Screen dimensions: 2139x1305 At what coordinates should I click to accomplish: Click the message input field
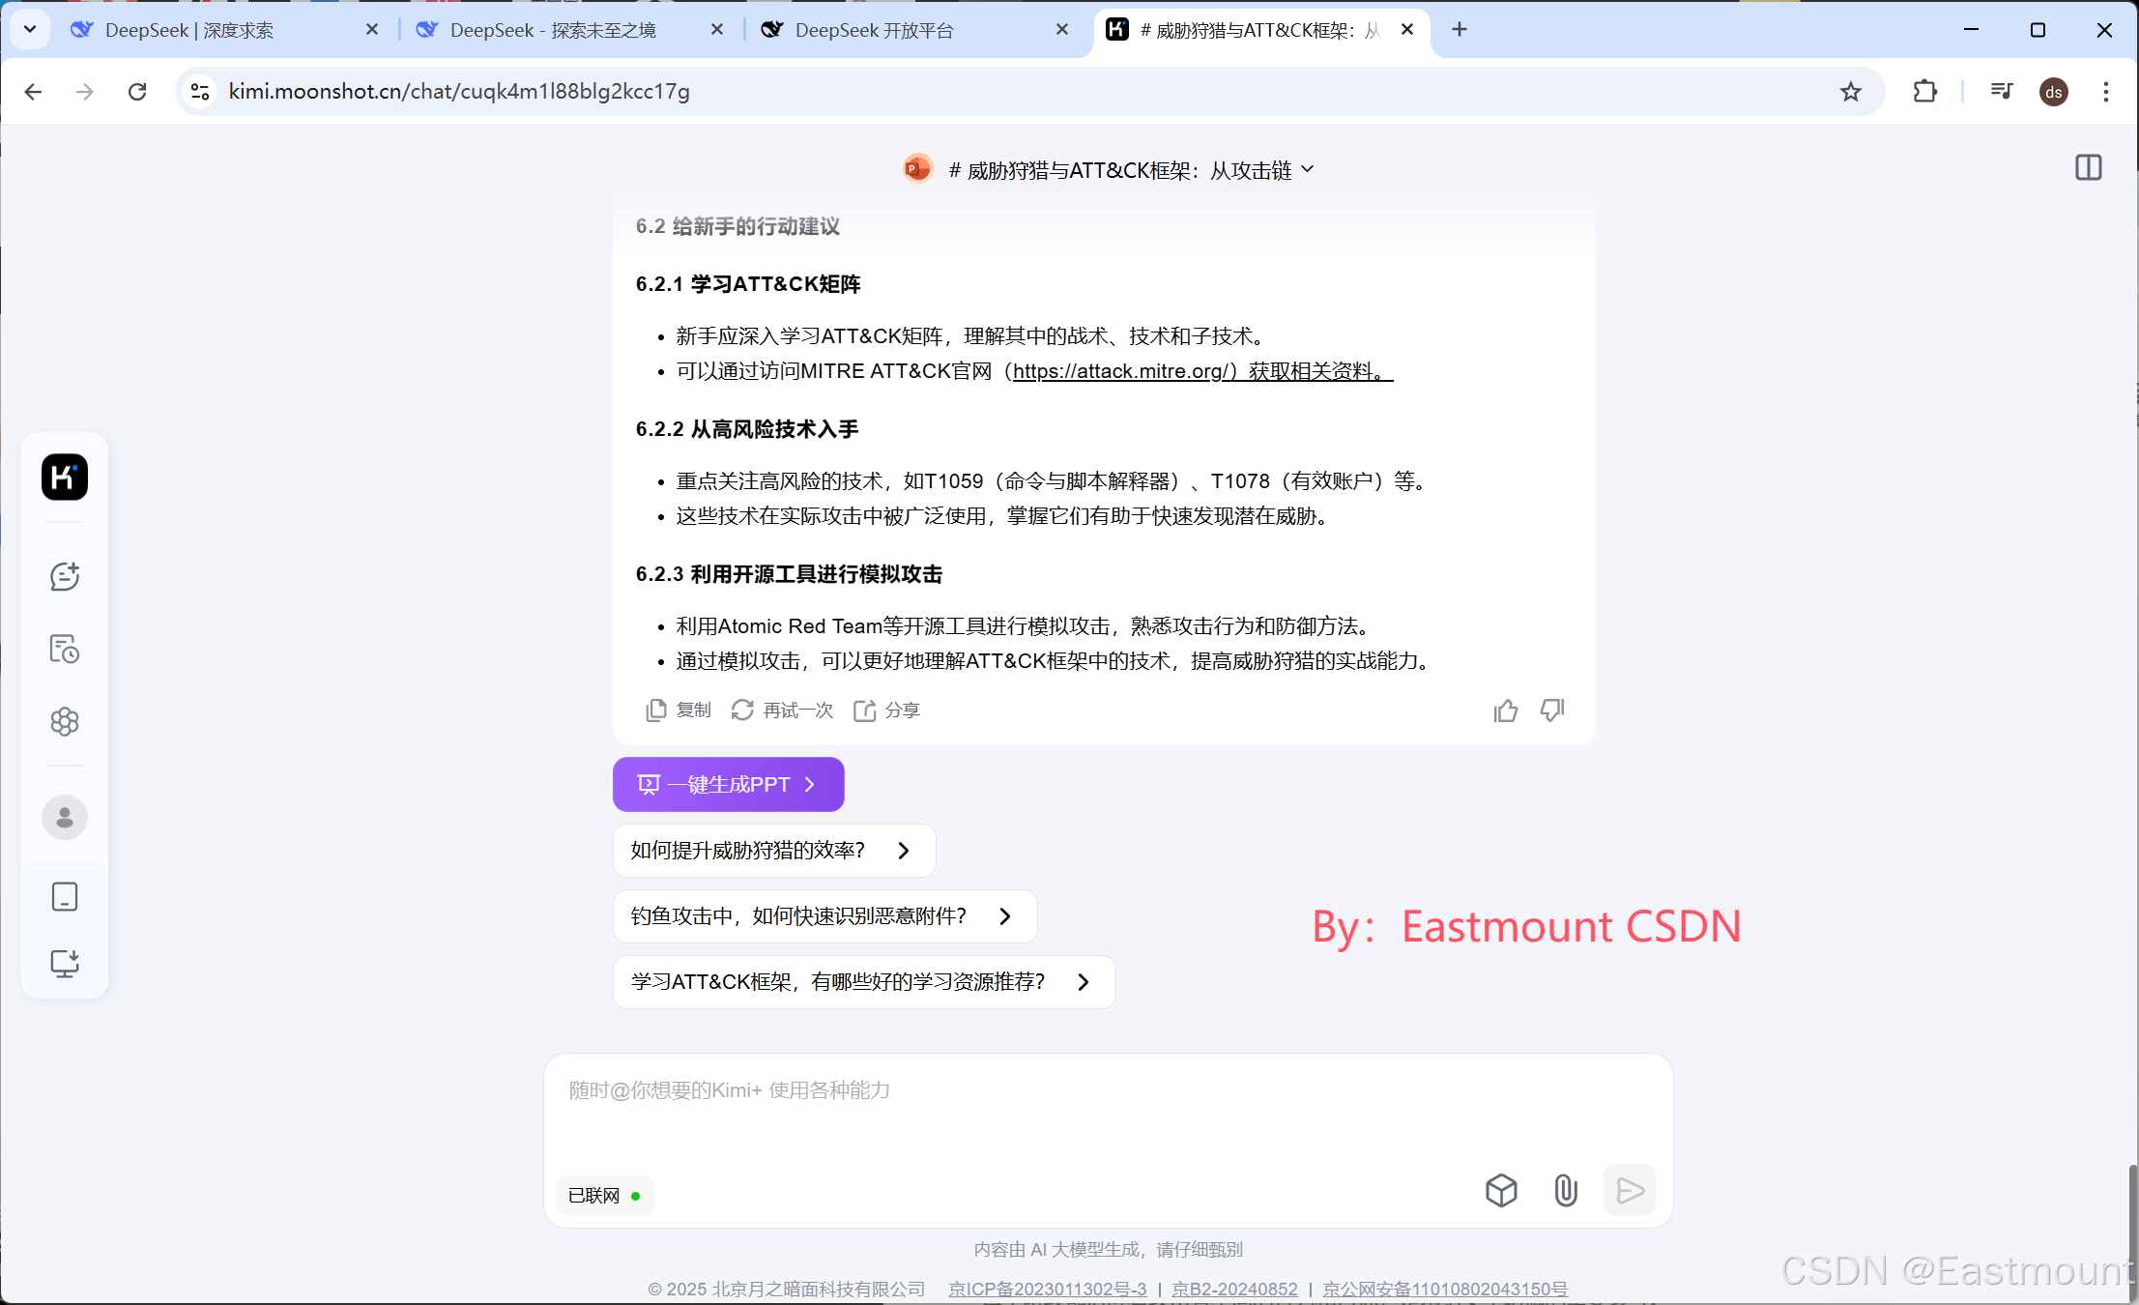click(1108, 1112)
